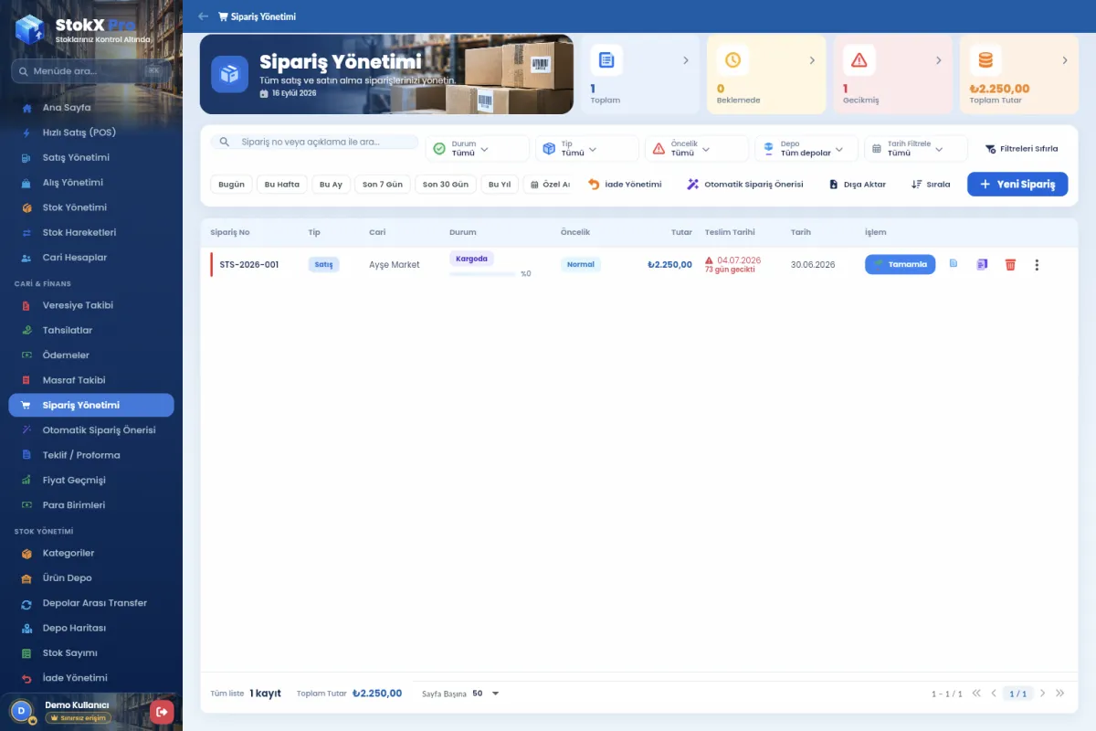Screen dimensions: 1096x731
Task: Click the Masraf Takibi sidebar icon
Action: [26, 380]
